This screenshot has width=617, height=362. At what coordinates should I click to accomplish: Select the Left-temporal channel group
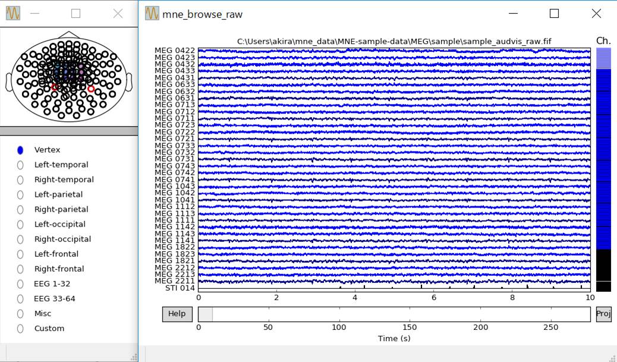[20, 165]
